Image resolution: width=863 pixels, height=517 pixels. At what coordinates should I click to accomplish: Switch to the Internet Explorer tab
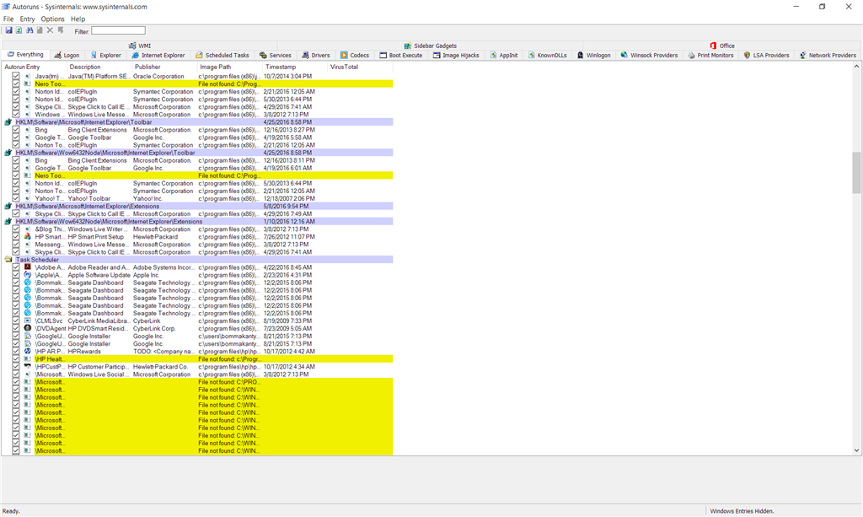coord(159,55)
